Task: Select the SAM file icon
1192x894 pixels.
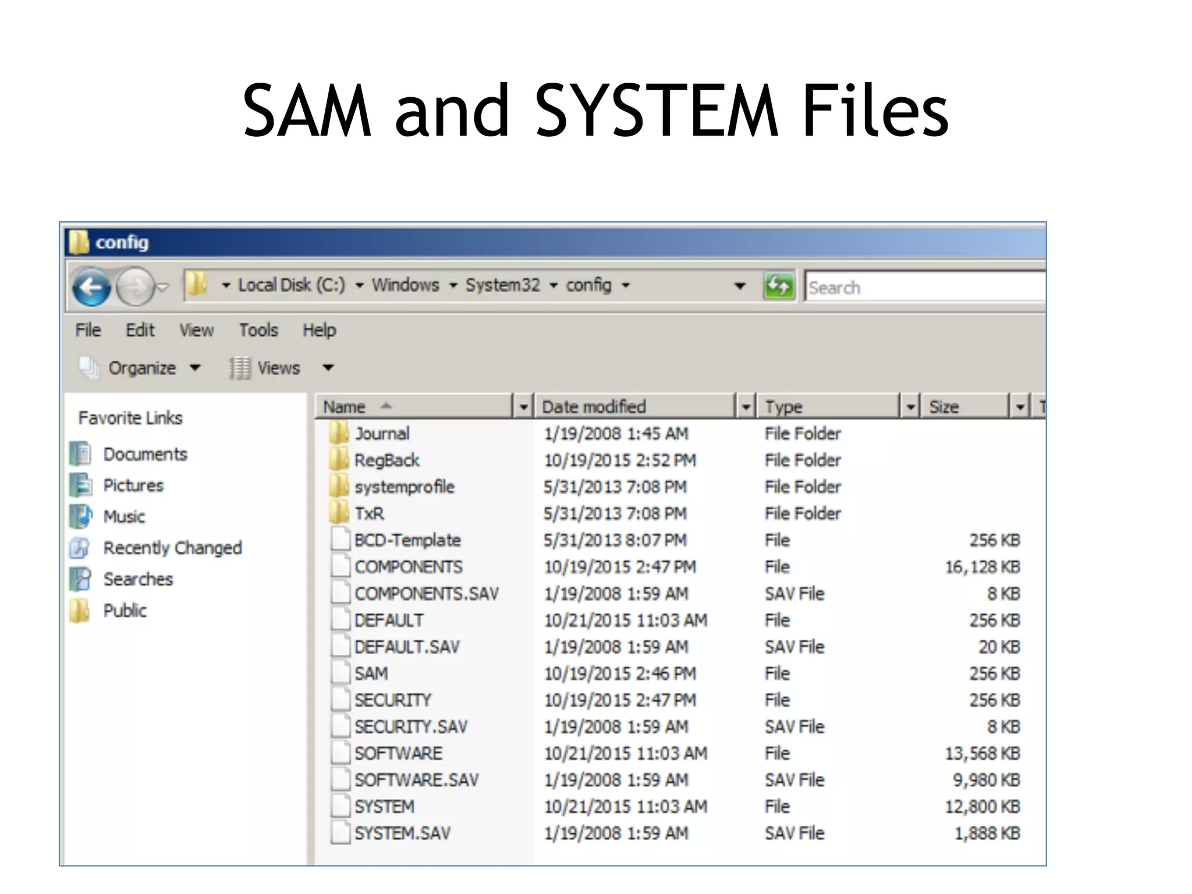Action: click(x=340, y=673)
